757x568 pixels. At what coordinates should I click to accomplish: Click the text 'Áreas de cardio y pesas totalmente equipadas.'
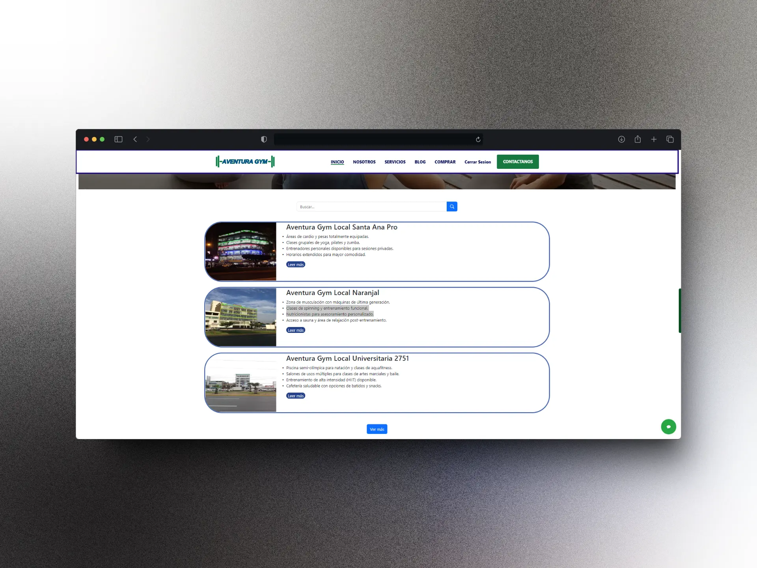pyautogui.click(x=327, y=237)
